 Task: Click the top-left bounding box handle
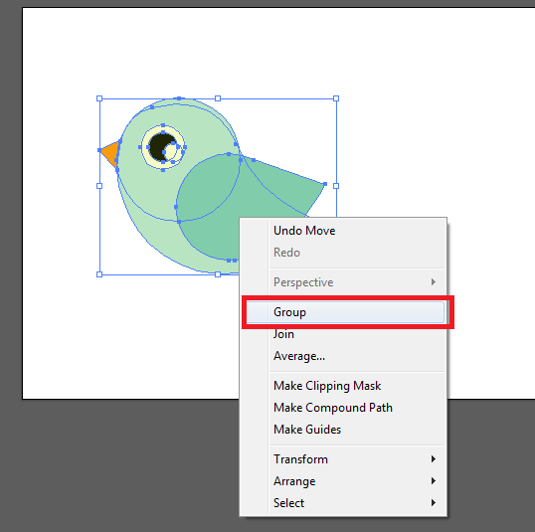[99, 98]
